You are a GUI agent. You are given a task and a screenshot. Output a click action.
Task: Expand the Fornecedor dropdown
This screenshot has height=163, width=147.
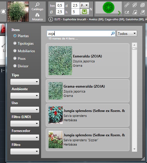[x=25, y=137]
